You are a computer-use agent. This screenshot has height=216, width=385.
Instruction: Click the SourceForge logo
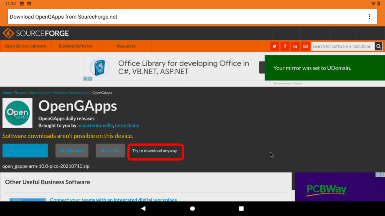coord(36,33)
